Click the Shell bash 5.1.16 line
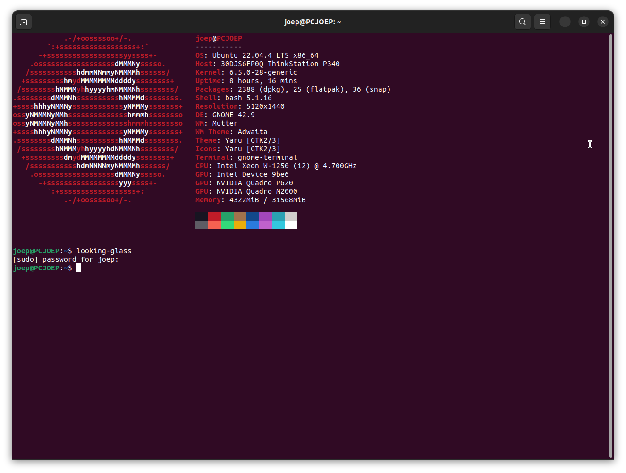626x473 pixels. coord(234,98)
